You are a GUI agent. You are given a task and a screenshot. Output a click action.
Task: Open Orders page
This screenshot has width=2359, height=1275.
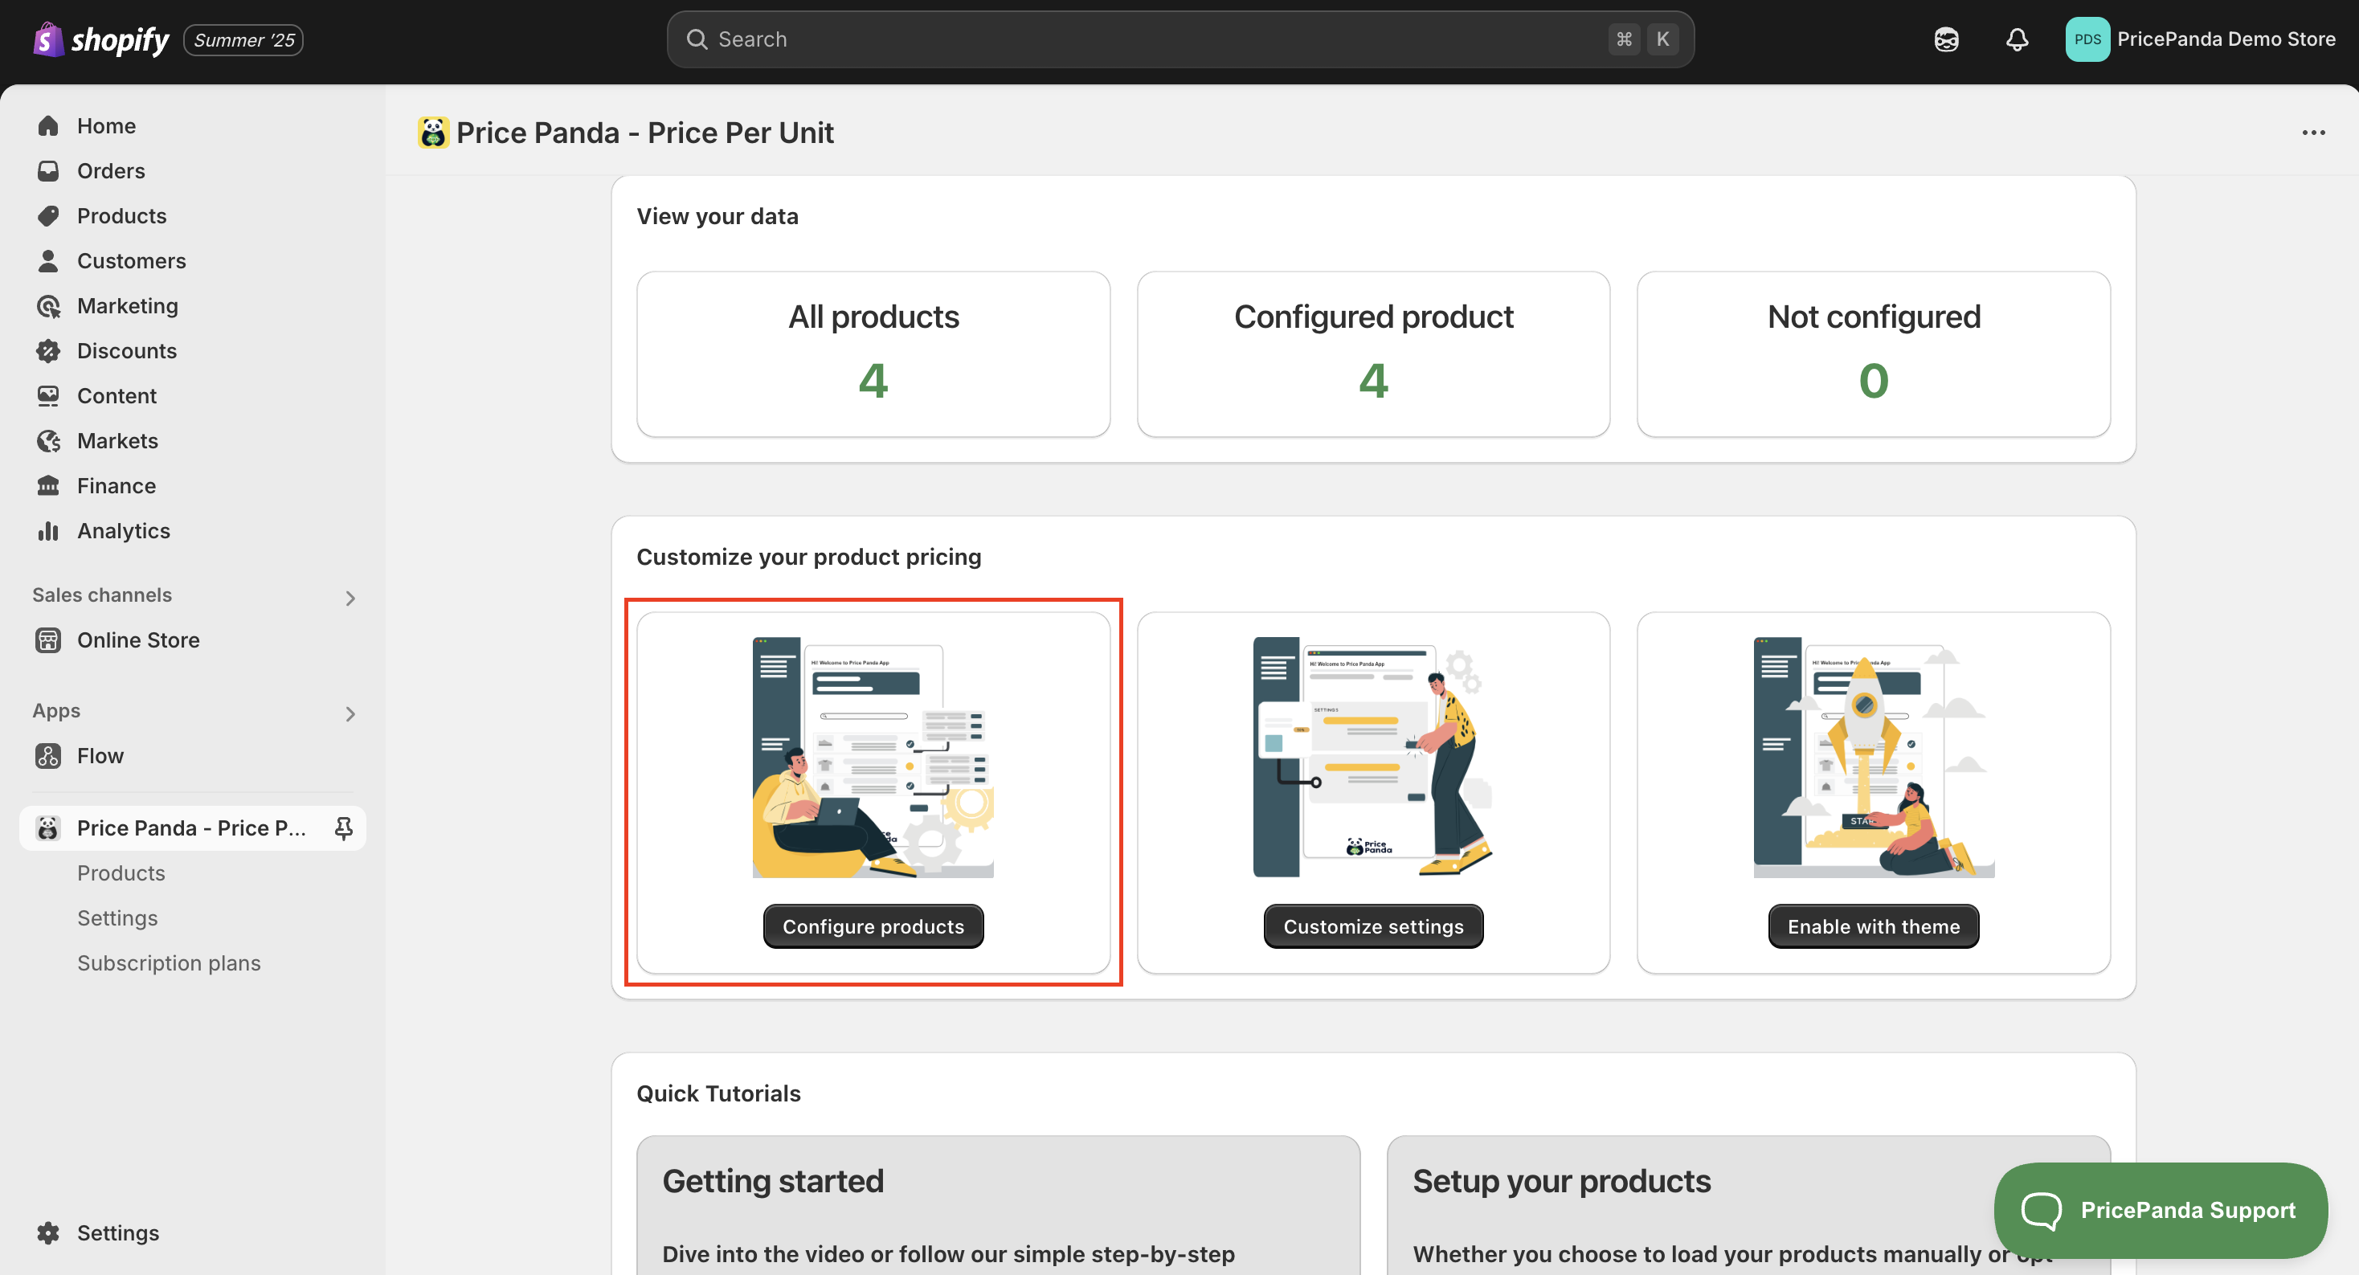click(x=111, y=170)
